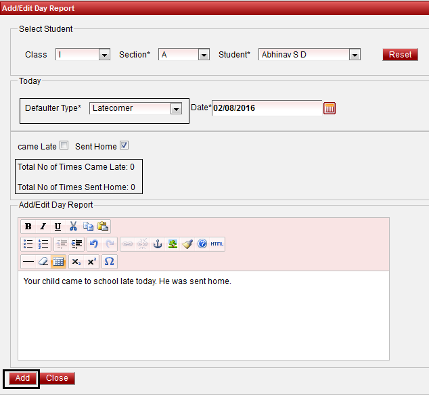Click the undo arrow icon

coord(94,244)
